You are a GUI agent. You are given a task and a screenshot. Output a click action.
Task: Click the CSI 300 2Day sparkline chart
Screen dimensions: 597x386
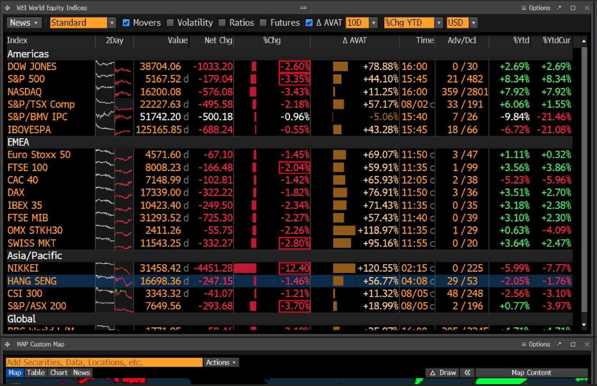[114, 293]
